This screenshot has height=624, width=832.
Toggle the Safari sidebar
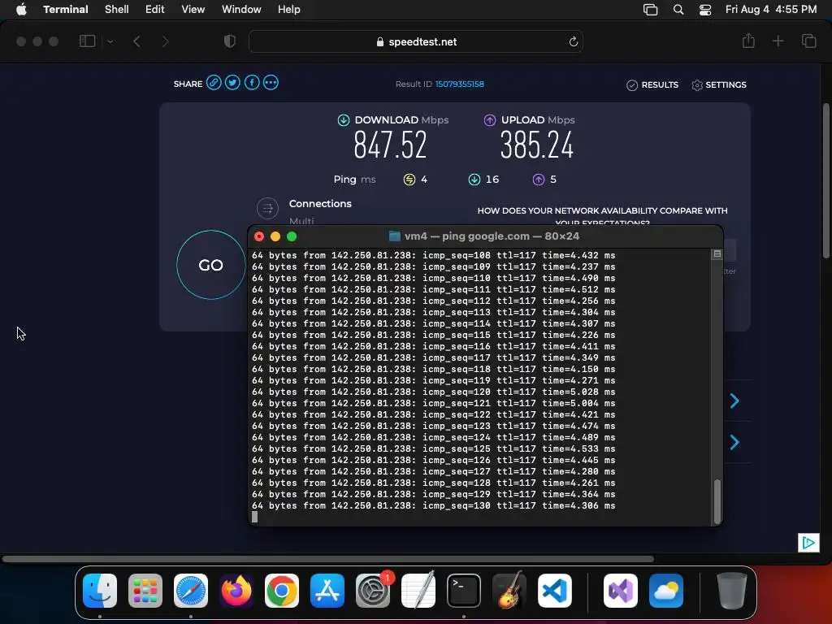(x=87, y=41)
